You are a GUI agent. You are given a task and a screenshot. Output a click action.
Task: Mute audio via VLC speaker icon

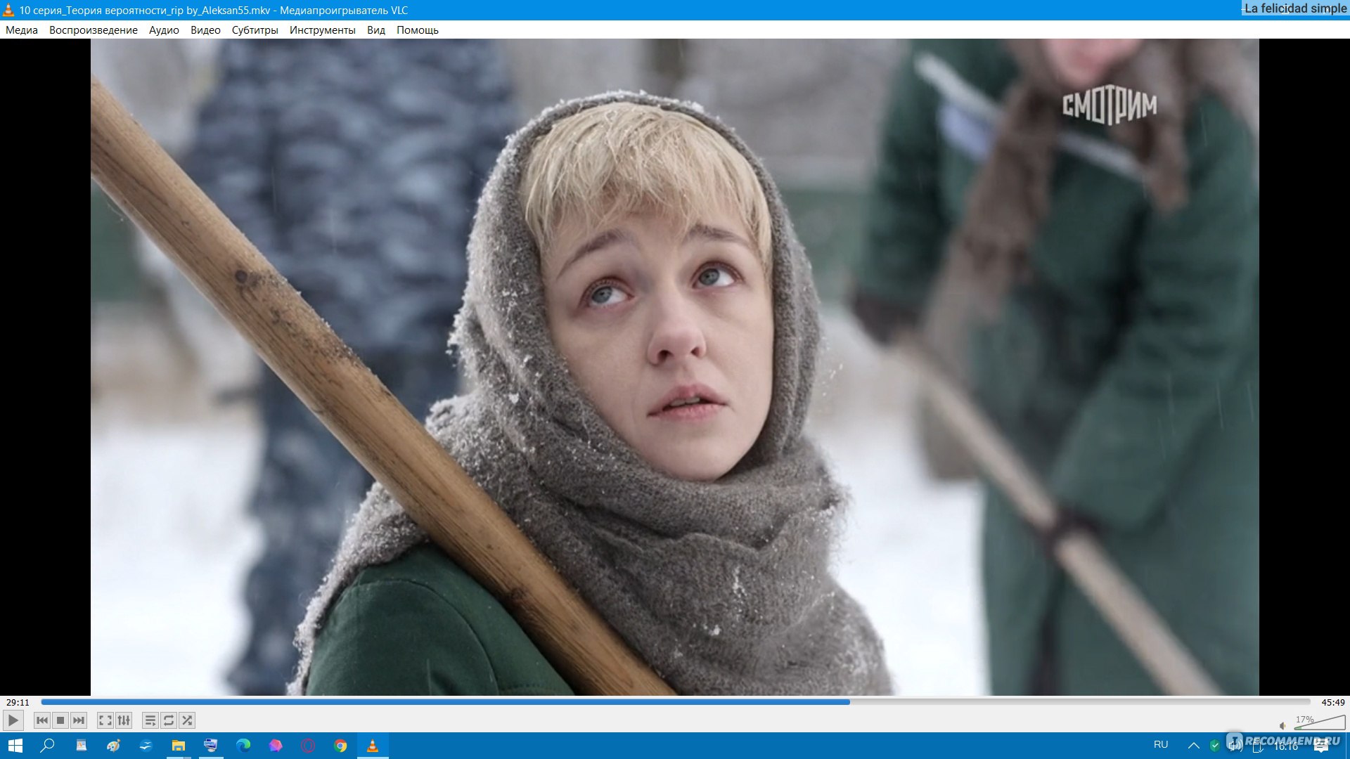point(1282,725)
